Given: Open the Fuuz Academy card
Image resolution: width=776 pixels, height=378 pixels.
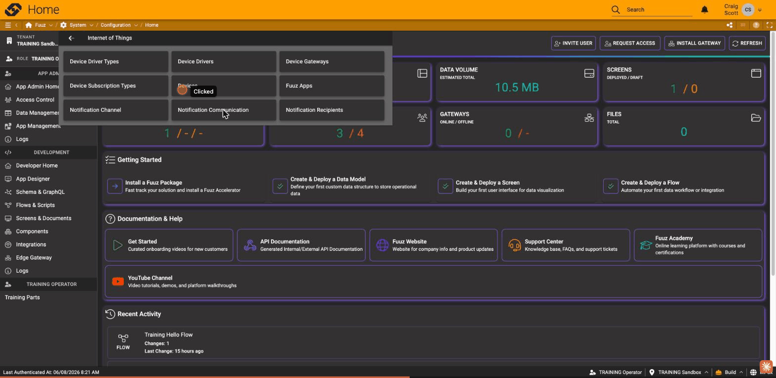Looking at the screenshot, I should tap(698, 245).
